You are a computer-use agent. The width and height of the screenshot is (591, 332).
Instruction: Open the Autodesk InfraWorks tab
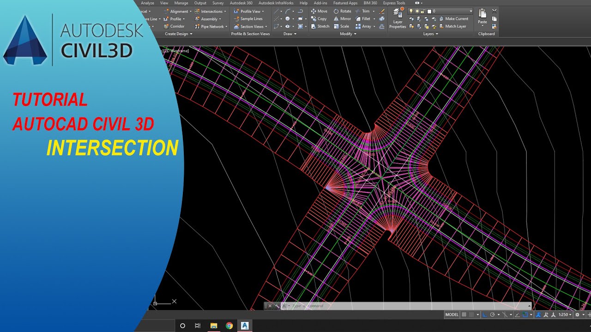tap(276, 3)
